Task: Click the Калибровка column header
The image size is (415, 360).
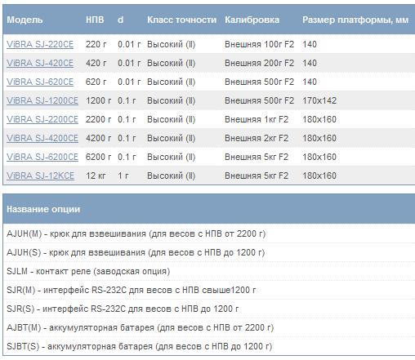Action: click(x=252, y=20)
